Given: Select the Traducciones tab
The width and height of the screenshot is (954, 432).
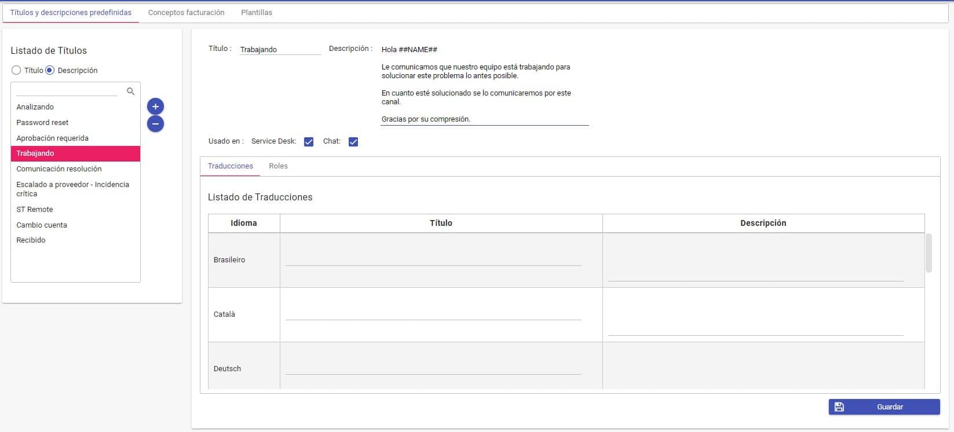Looking at the screenshot, I should click(231, 166).
